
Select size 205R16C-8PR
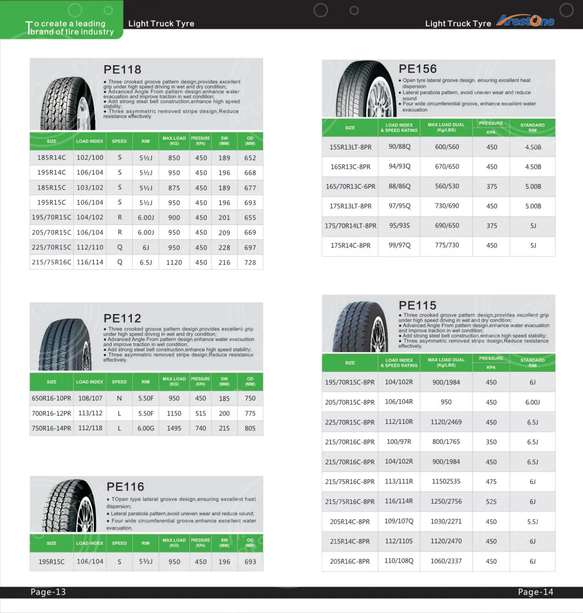[350, 561]
